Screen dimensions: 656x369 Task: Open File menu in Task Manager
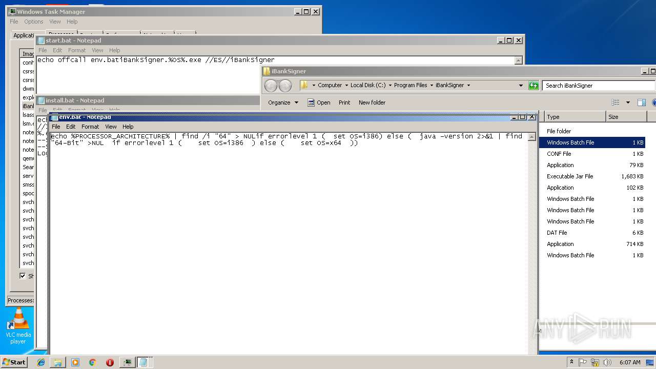tap(14, 22)
